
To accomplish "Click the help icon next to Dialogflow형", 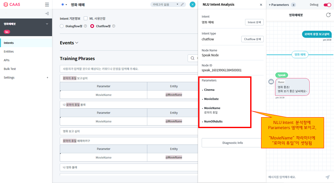I will coord(85,26).
